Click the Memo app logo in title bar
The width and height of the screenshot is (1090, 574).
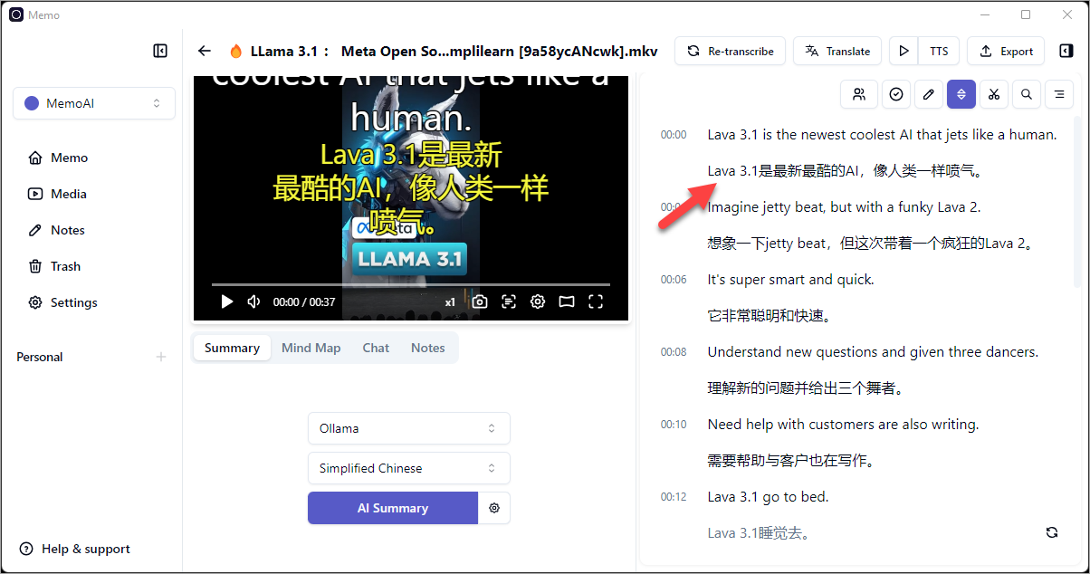pyautogui.click(x=16, y=14)
